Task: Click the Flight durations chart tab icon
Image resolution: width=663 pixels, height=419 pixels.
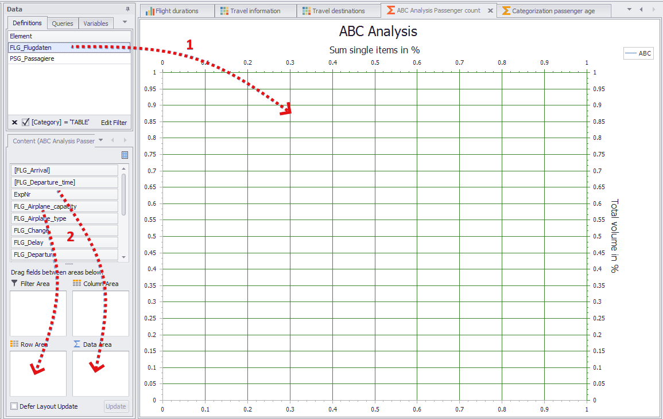Action: (150, 11)
